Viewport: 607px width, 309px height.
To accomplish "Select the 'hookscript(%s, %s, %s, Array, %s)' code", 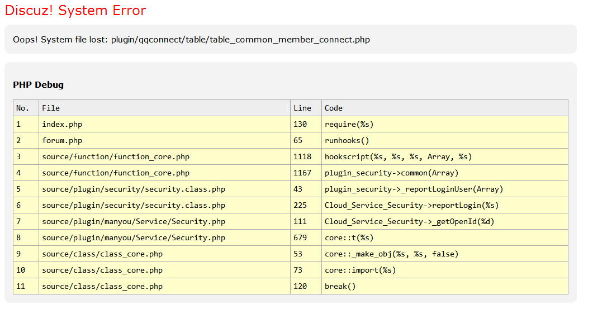I will pyautogui.click(x=445, y=157).
